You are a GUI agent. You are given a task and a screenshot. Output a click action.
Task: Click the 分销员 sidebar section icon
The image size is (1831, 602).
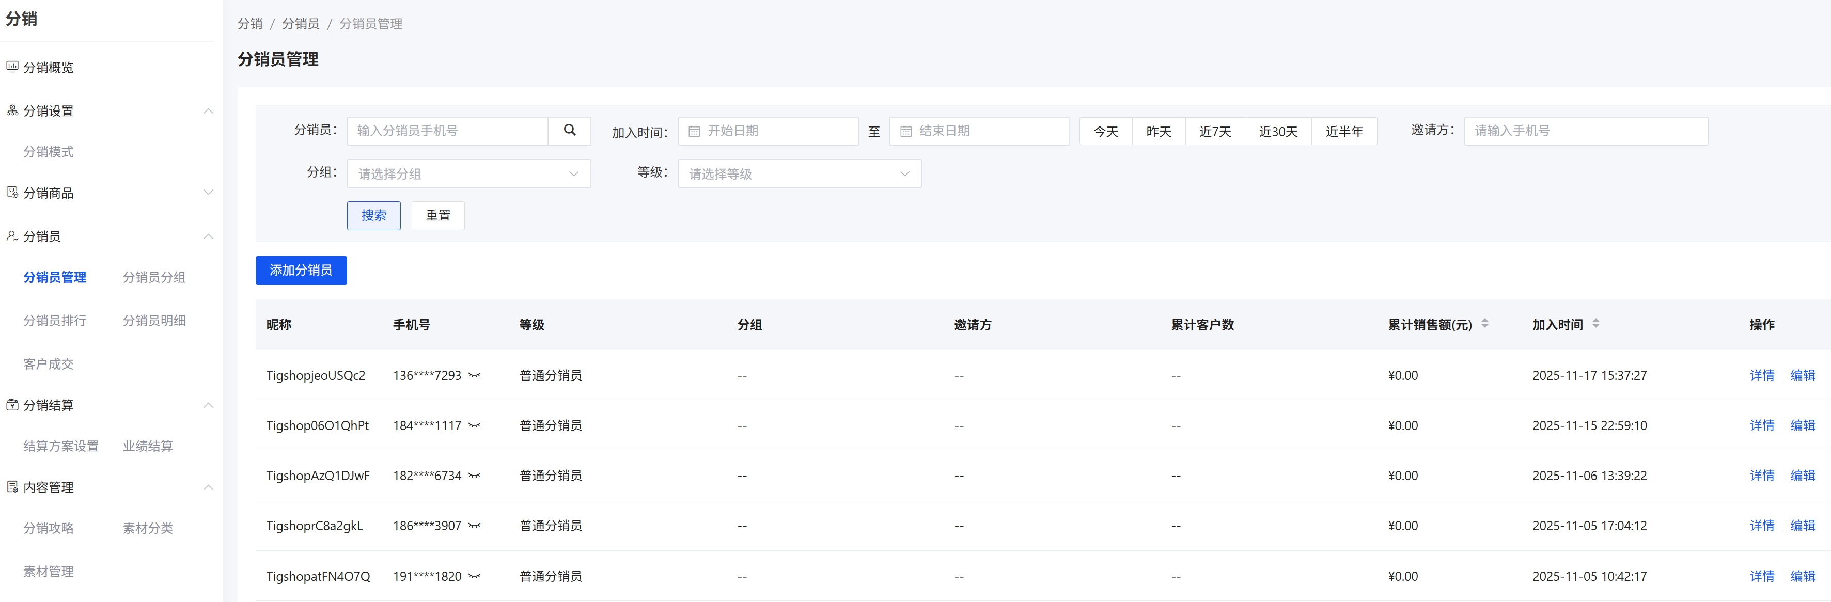coord(11,236)
